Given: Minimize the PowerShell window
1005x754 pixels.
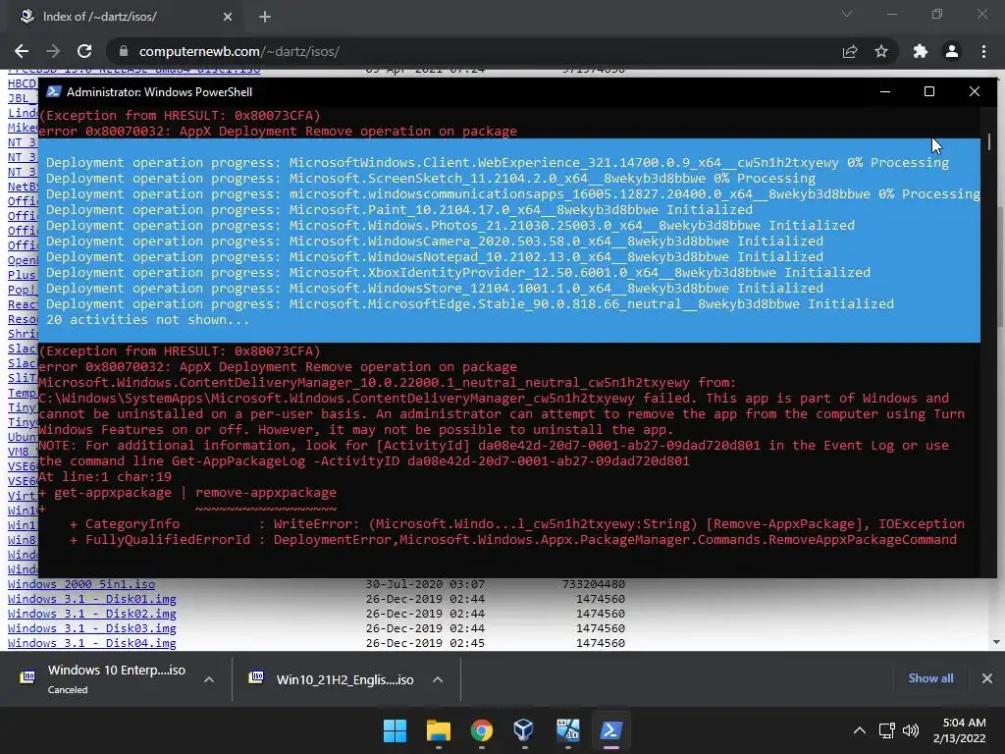Looking at the screenshot, I should tap(885, 91).
